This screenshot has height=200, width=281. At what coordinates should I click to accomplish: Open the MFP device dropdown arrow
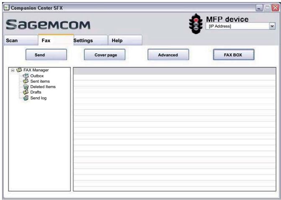point(272,26)
